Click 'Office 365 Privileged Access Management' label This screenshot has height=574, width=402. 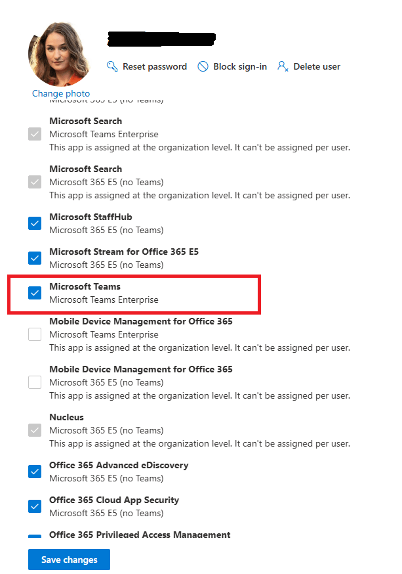pos(140,535)
